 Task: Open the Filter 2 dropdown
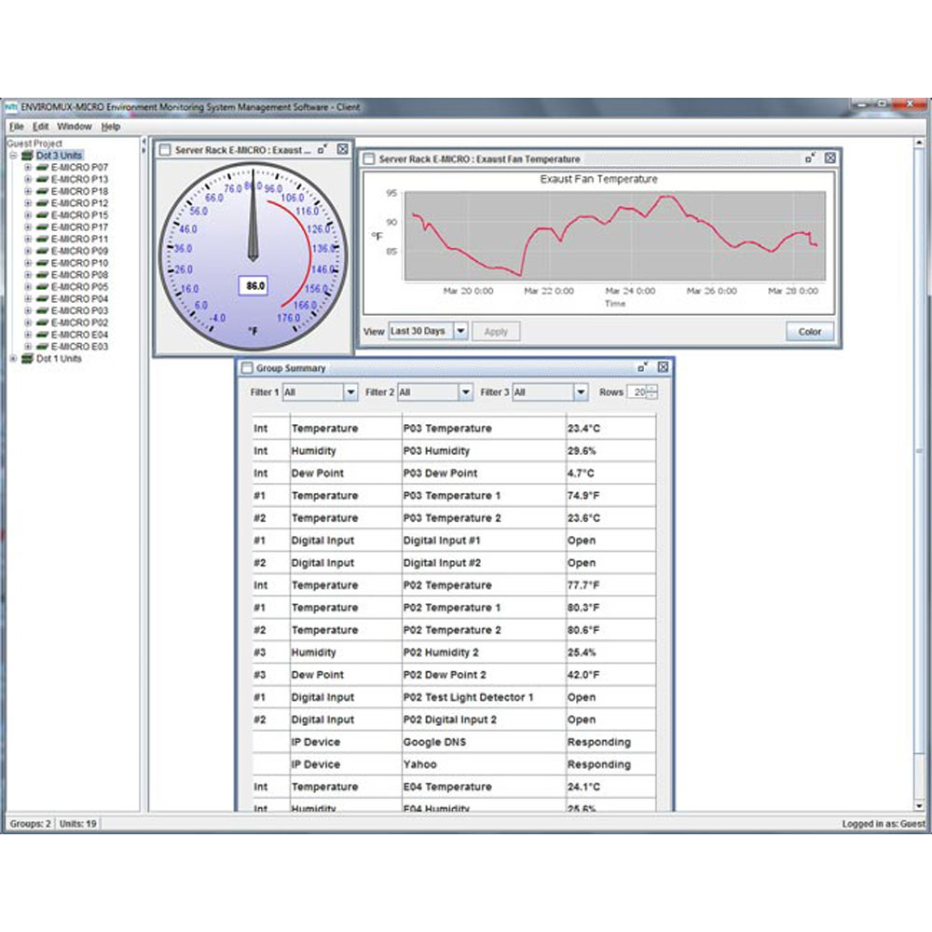465,392
